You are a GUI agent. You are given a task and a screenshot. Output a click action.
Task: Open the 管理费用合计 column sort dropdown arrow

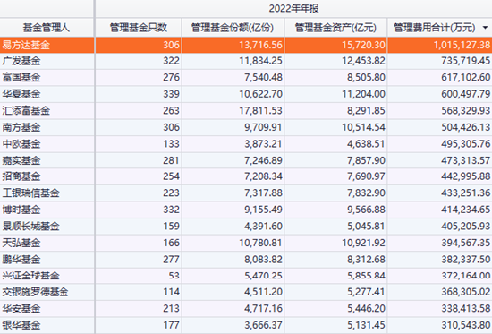coord(485,28)
